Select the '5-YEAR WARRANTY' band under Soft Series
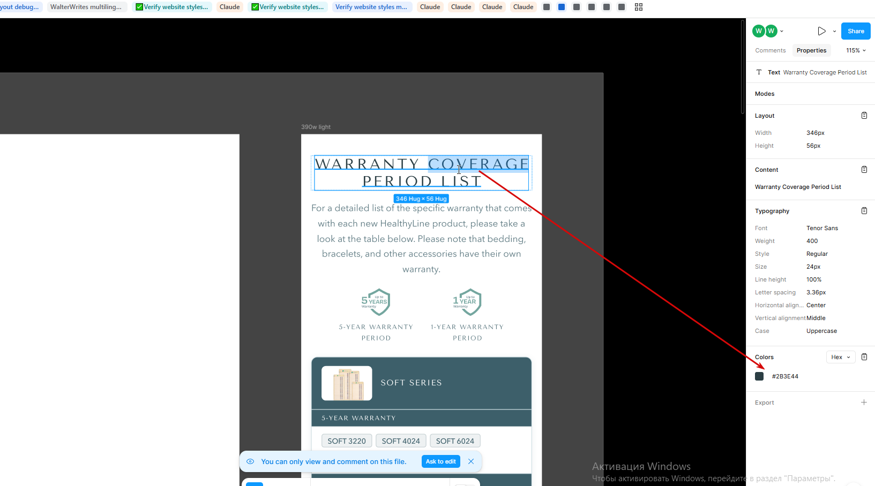 coord(422,418)
